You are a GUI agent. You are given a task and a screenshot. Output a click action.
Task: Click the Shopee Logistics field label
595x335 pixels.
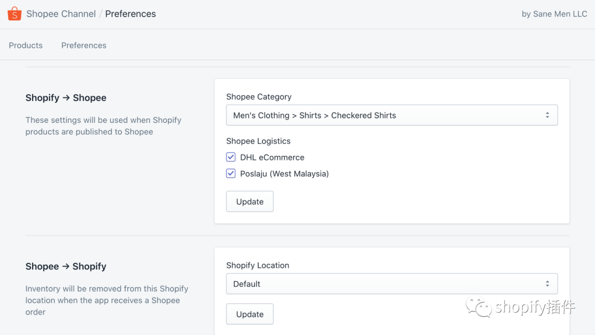[x=258, y=141]
